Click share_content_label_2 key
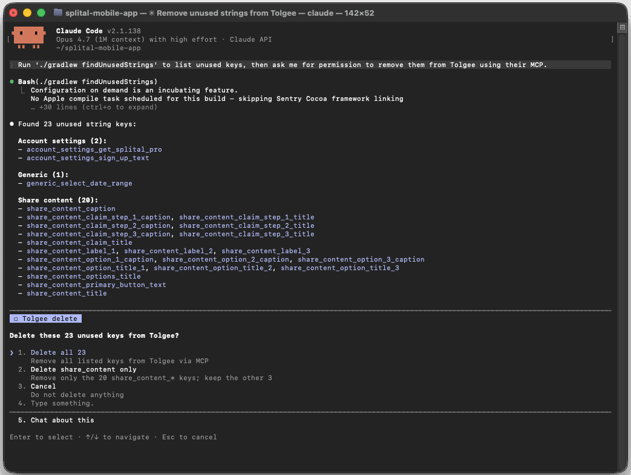 tap(169, 251)
